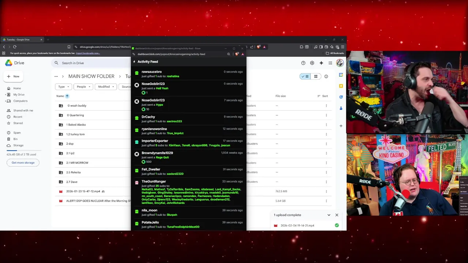The image size is (468, 263).
Task: Select the 1 Baked Alaska folder row
Action: [x=194, y=125]
